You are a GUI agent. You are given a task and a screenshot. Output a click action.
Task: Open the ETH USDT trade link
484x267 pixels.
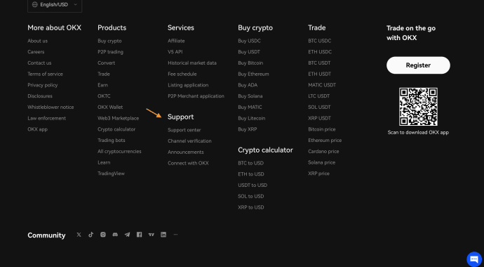[319, 74]
